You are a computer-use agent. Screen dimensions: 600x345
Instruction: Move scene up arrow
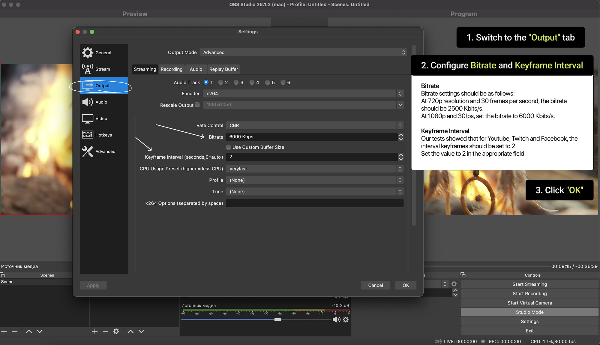click(29, 331)
